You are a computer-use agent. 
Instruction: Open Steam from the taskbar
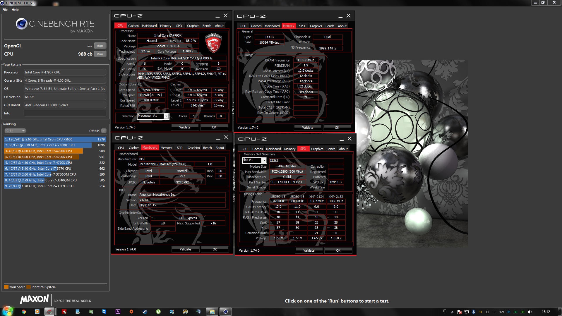coord(145,312)
